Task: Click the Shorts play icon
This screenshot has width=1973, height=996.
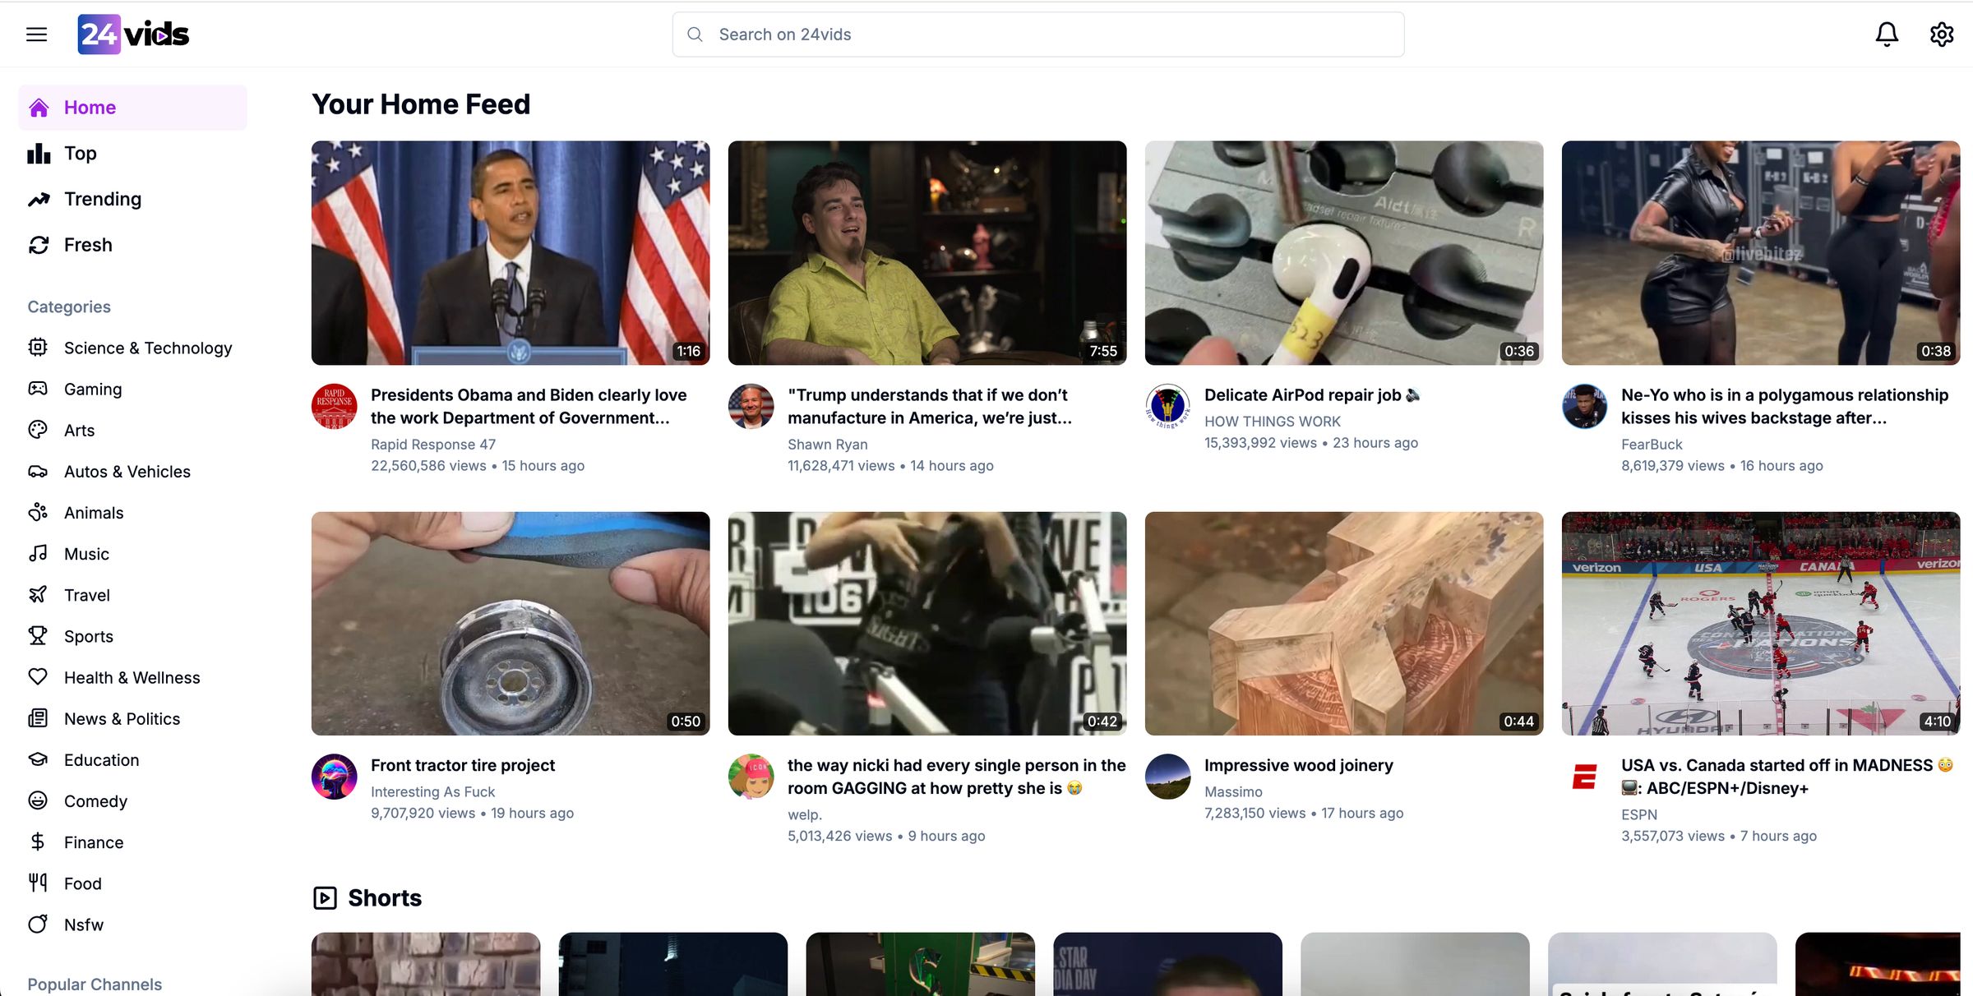Action: coord(325,897)
